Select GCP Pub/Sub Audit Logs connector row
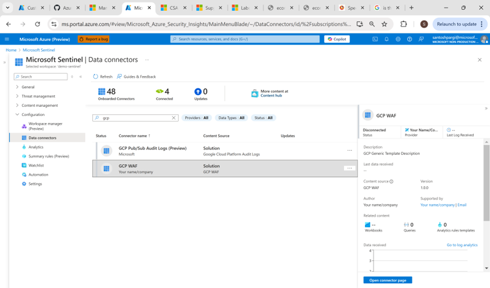 [x=225, y=151]
